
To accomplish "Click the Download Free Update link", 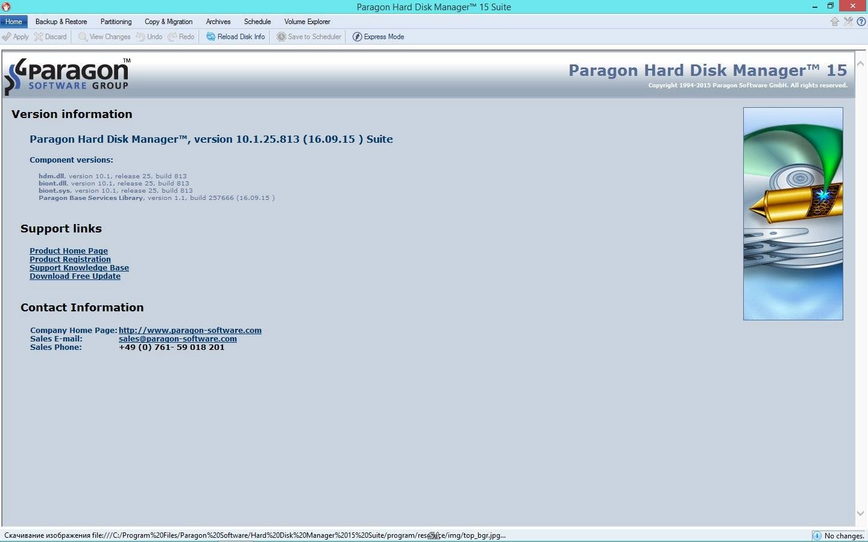I will point(75,276).
